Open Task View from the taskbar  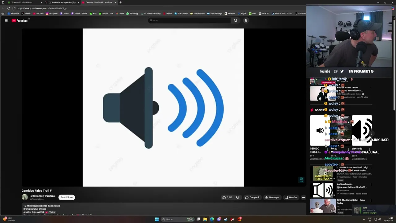[x=198, y=219]
